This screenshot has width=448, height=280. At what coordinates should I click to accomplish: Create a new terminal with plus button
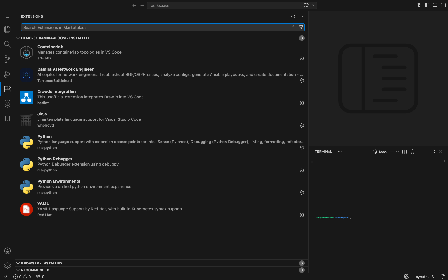click(392, 152)
